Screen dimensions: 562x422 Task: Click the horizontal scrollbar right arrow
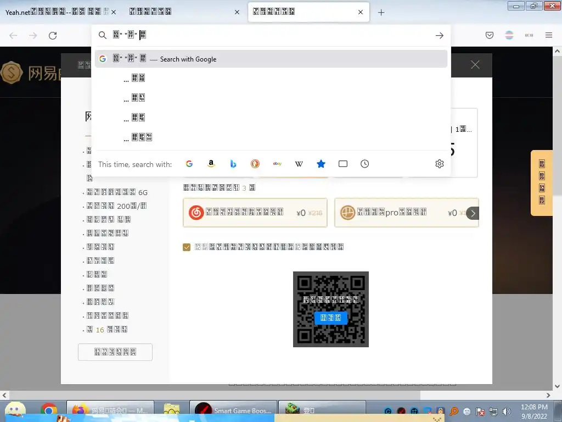tap(548, 395)
